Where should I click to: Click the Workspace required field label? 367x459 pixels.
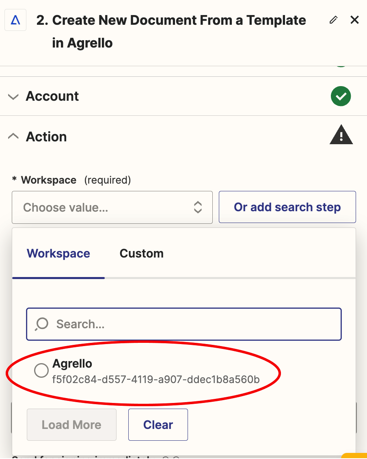(x=71, y=180)
